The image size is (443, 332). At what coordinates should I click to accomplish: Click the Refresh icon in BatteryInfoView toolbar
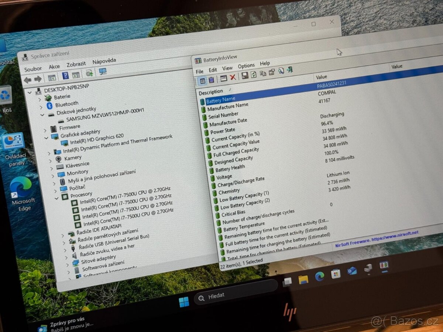[254, 75]
